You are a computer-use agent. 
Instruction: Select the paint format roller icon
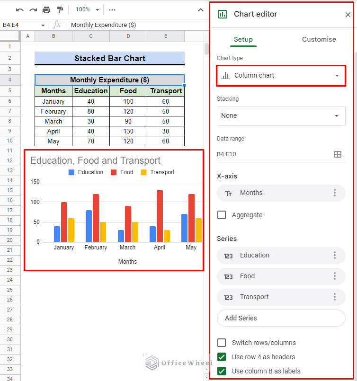[x=60, y=9]
